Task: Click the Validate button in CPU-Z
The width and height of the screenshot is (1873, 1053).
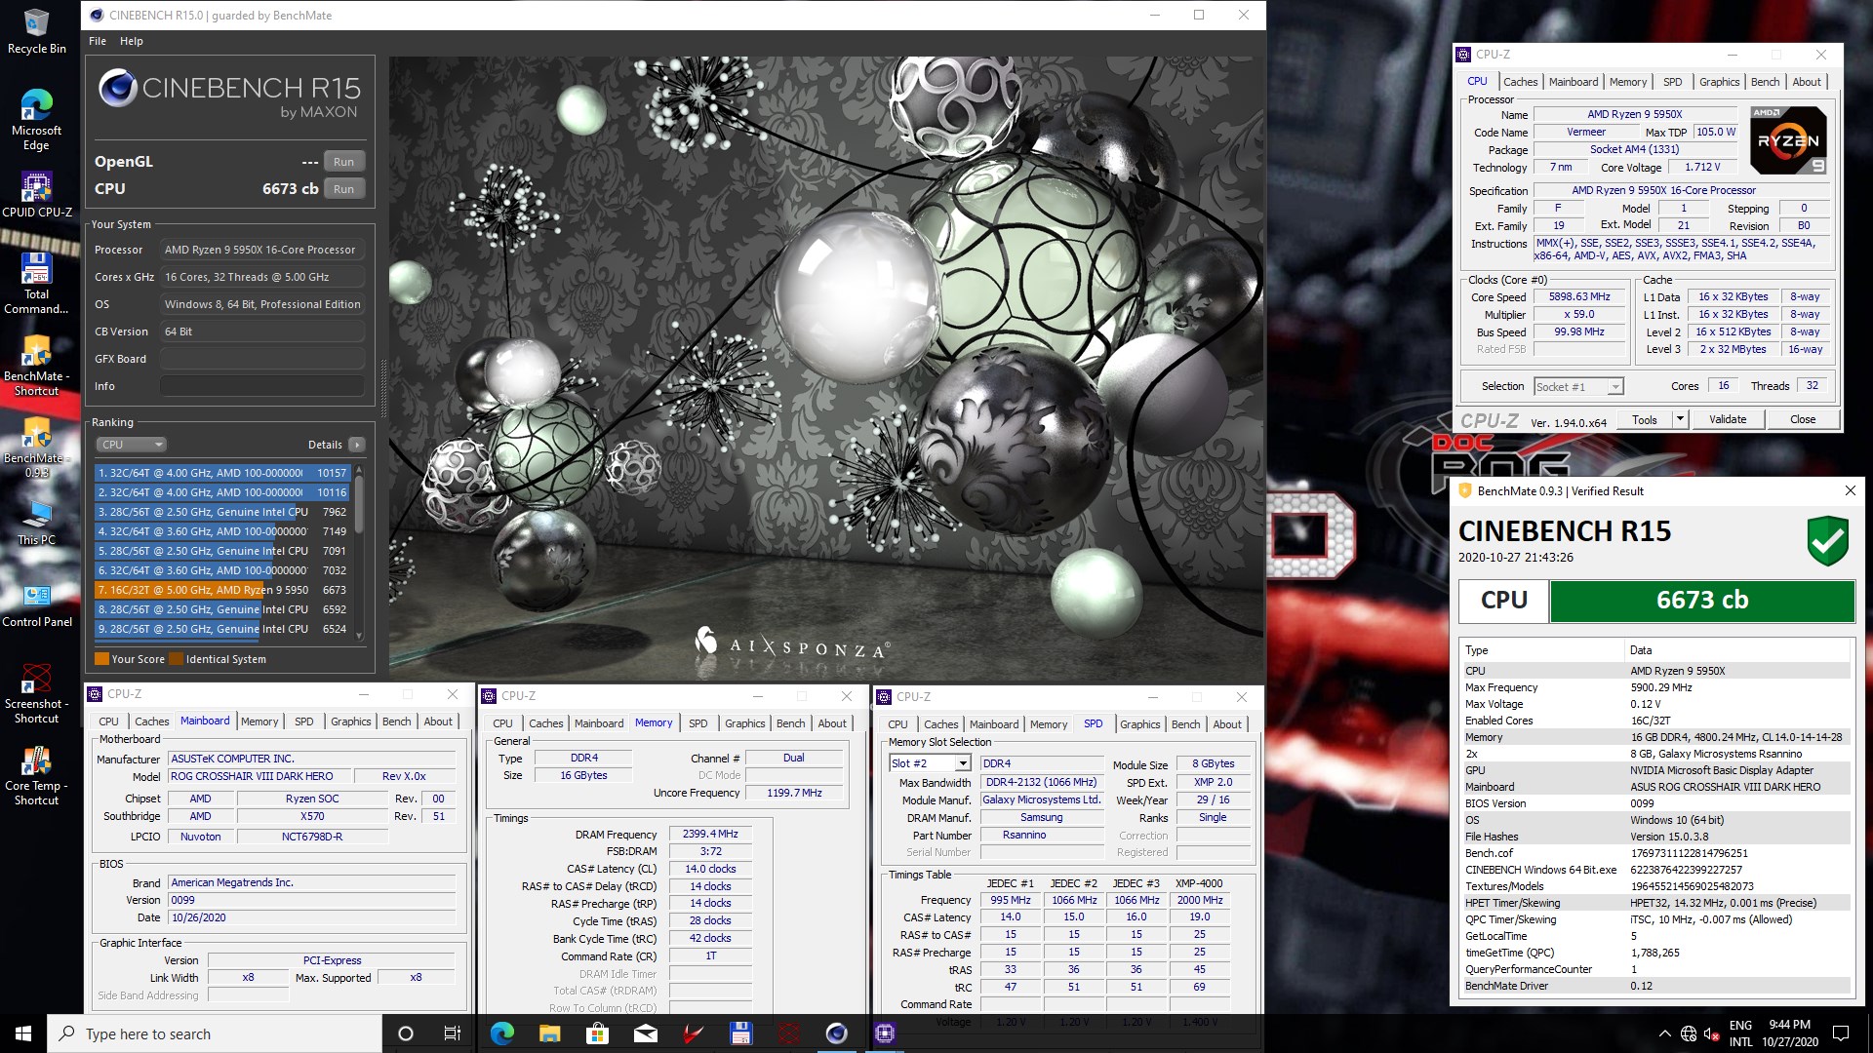Action: pyautogui.click(x=1728, y=420)
